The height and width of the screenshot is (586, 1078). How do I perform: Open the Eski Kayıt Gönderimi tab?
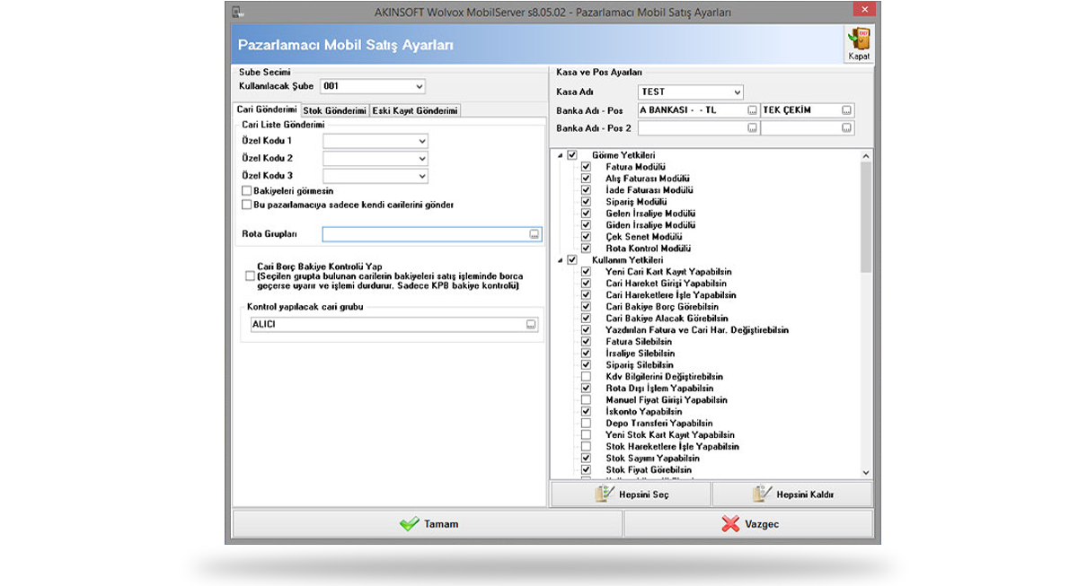coord(415,110)
